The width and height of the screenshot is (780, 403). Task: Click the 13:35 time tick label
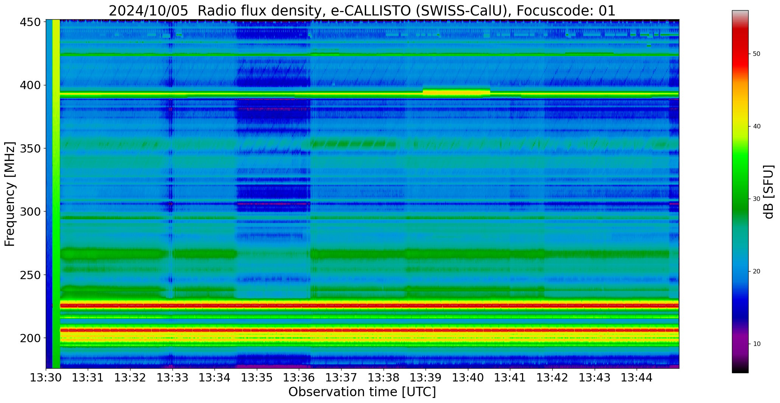click(x=257, y=378)
